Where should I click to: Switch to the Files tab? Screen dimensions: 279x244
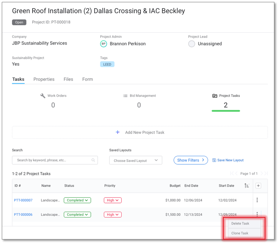point(68,79)
